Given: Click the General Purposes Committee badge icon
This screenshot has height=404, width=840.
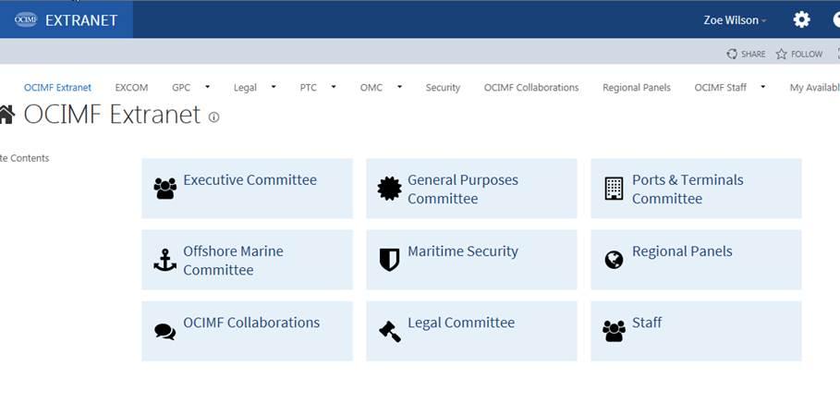Looking at the screenshot, I should click(x=389, y=189).
